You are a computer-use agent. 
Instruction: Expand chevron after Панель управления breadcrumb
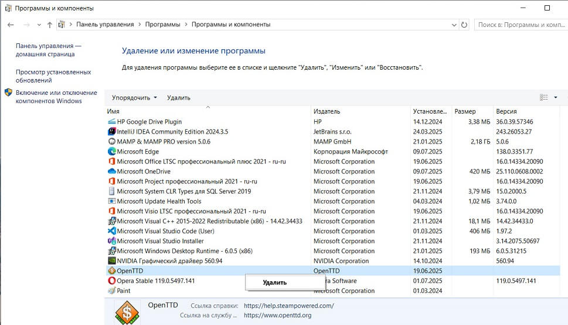point(140,25)
